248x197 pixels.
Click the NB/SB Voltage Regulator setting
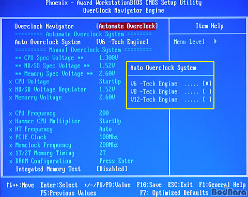51,90
